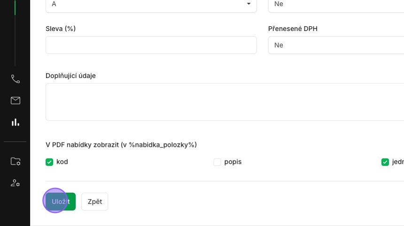Open the user settings sidebar icon
Viewport: 404px width, 226px height.
pyautogui.click(x=15, y=183)
